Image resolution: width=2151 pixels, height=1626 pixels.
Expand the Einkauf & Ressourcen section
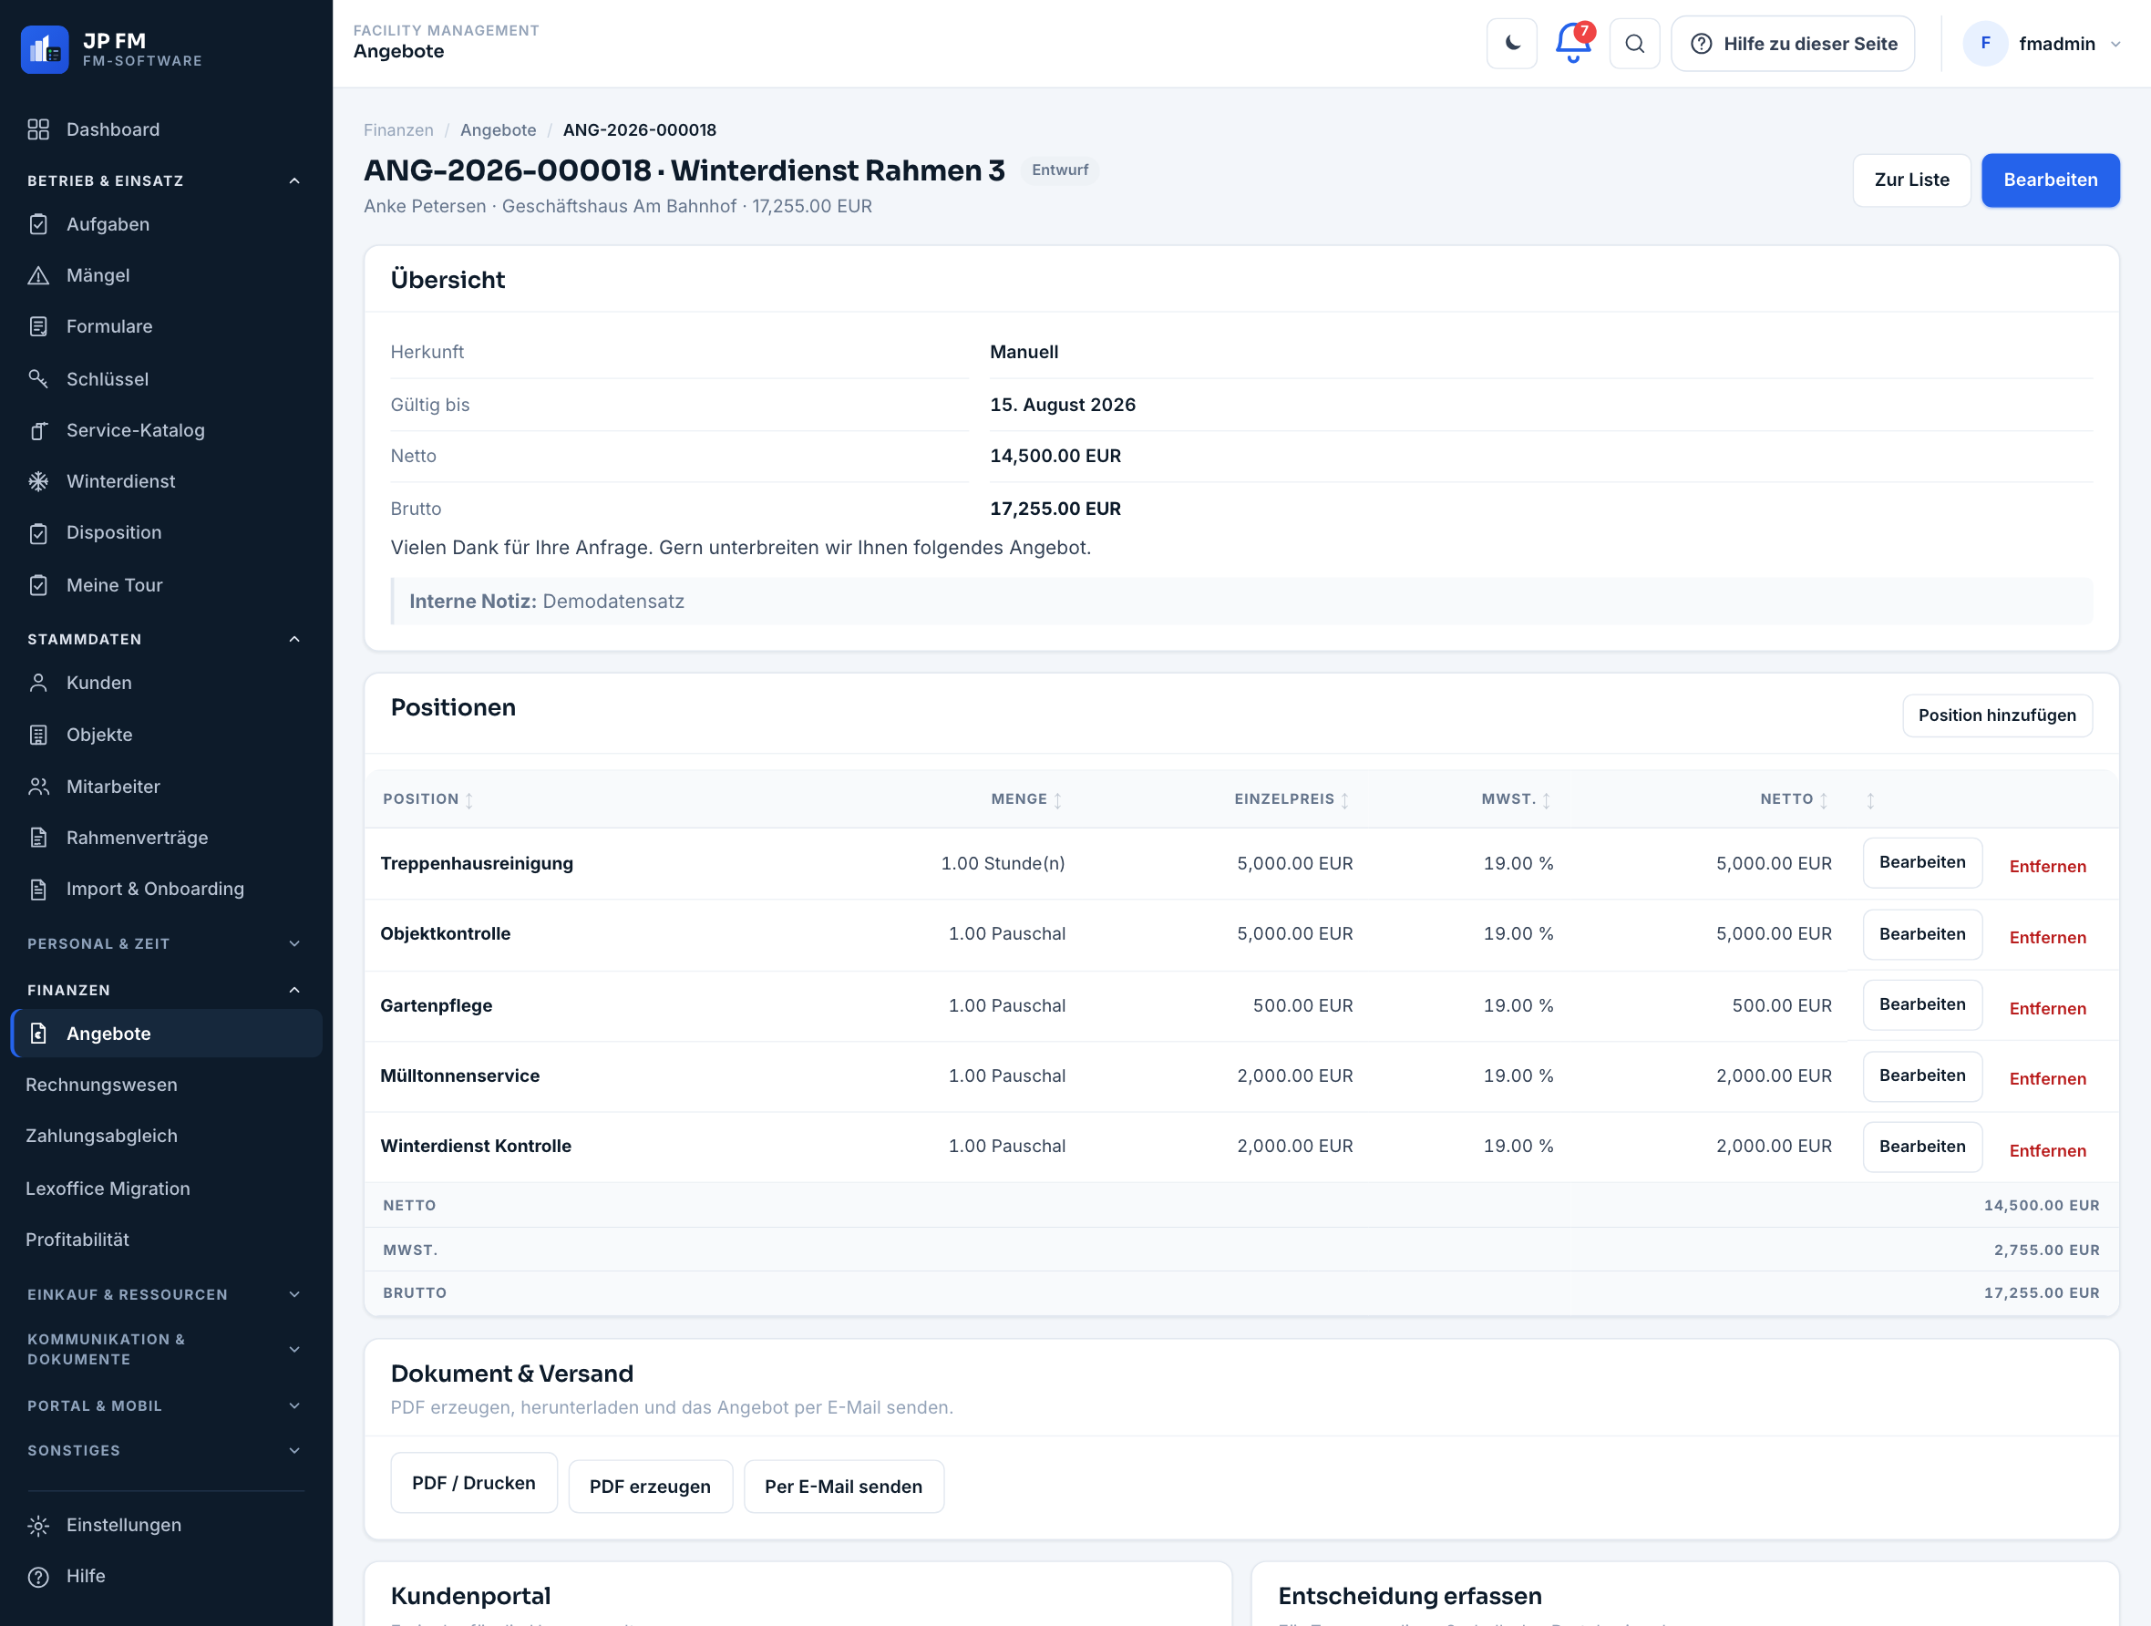click(x=294, y=1294)
